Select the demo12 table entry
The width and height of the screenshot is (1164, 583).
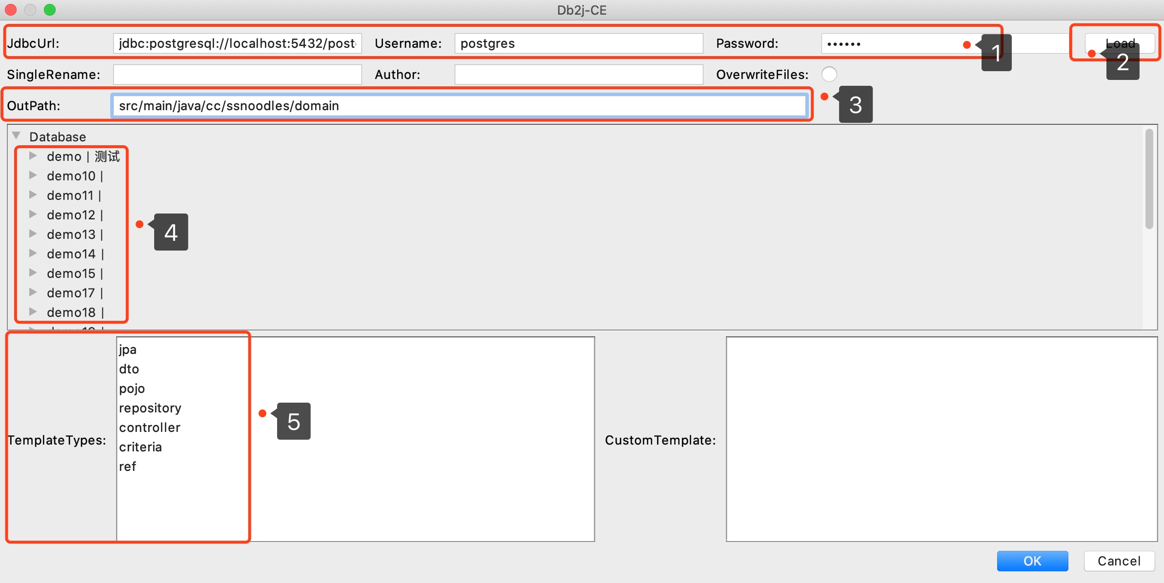(71, 215)
